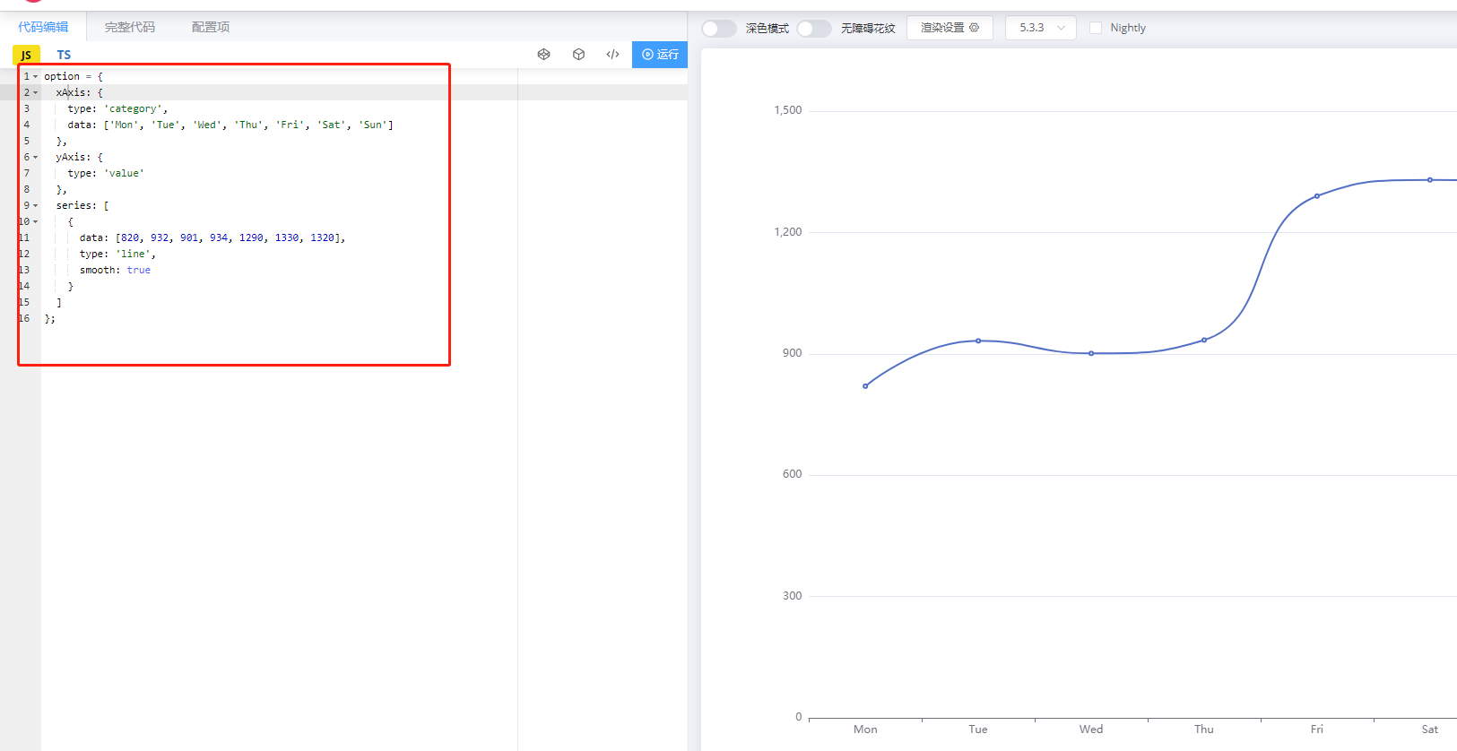This screenshot has height=751, width=1457.
Task: Click the Tue data point on chart
Action: (x=978, y=341)
